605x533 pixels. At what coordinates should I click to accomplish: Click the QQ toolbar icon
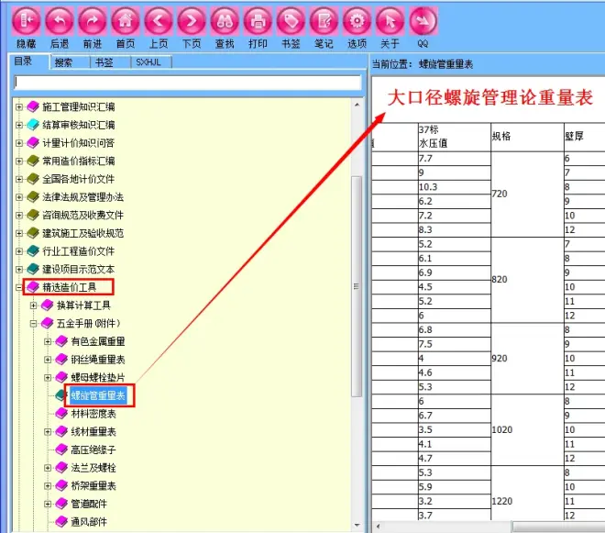[423, 20]
